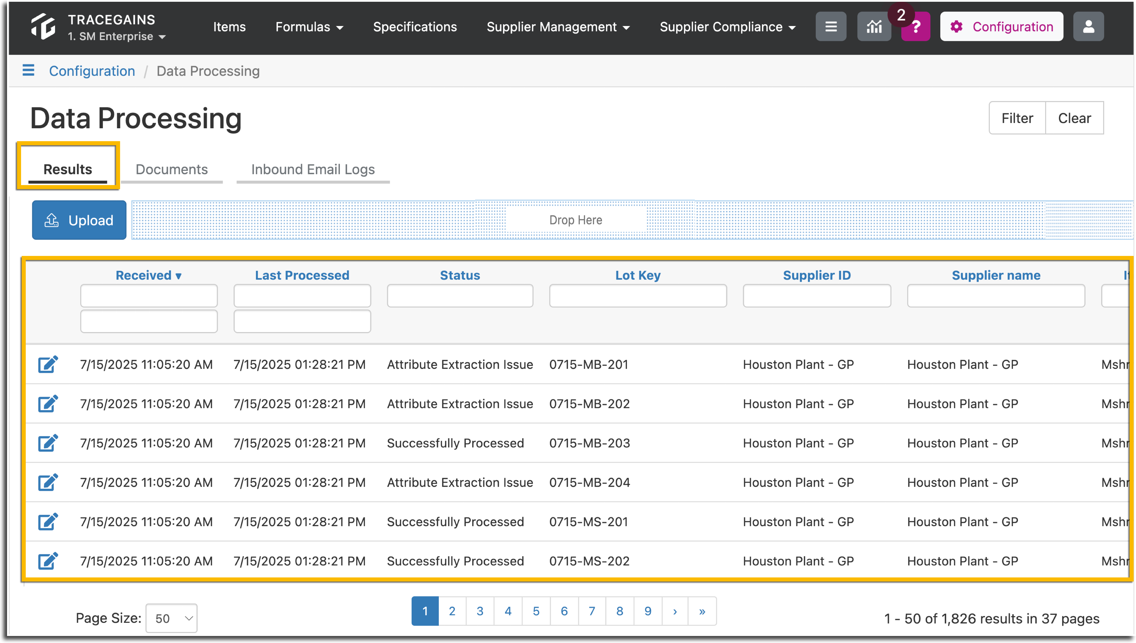
Task: Click the lot key 0715-MB-201 cell
Action: click(x=589, y=364)
